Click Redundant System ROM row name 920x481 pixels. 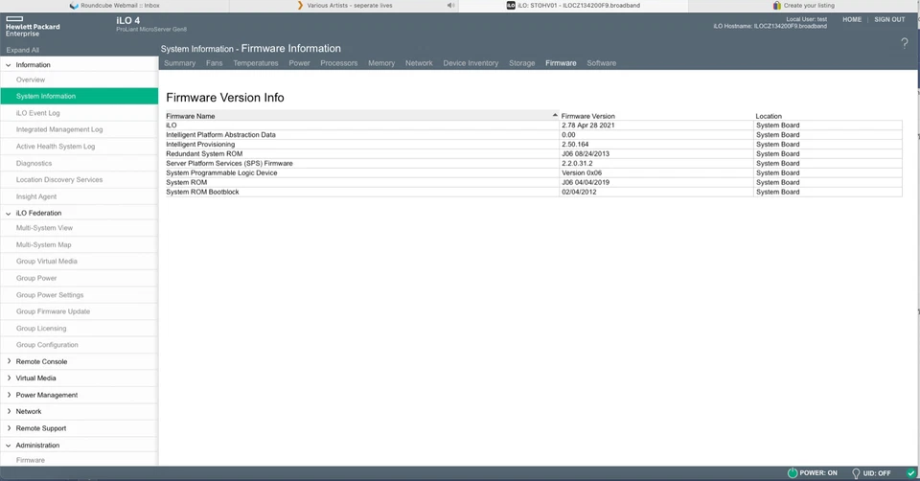click(x=204, y=153)
